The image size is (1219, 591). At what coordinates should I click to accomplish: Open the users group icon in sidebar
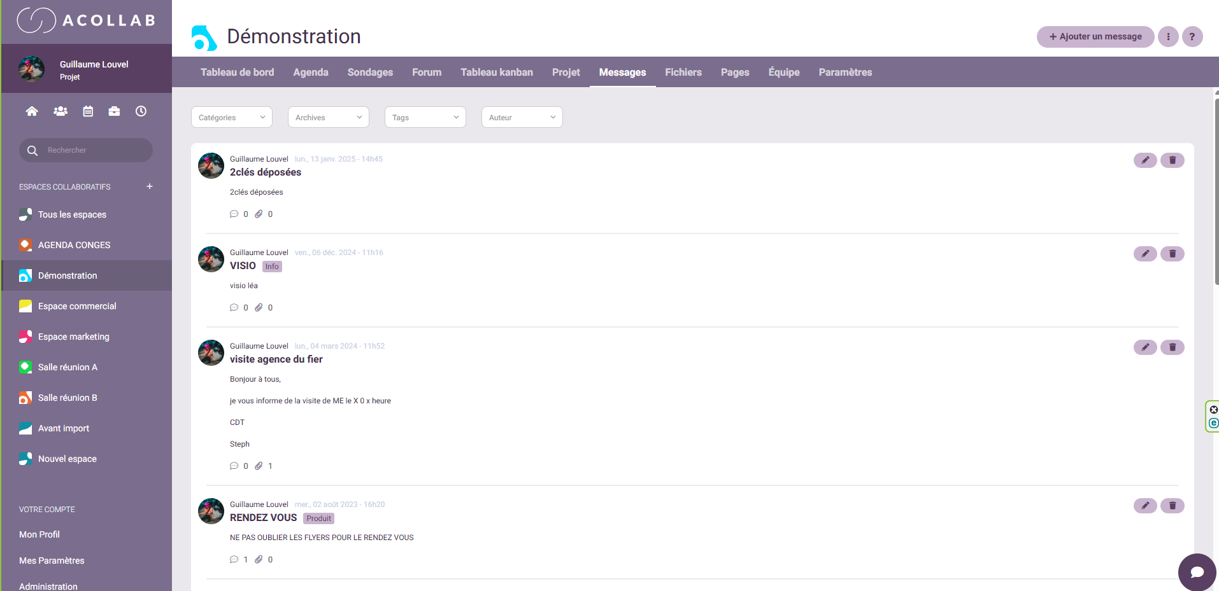pos(61,111)
